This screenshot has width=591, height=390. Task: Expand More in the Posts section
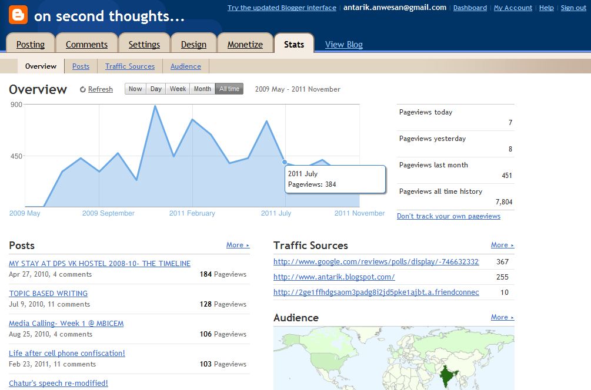238,245
